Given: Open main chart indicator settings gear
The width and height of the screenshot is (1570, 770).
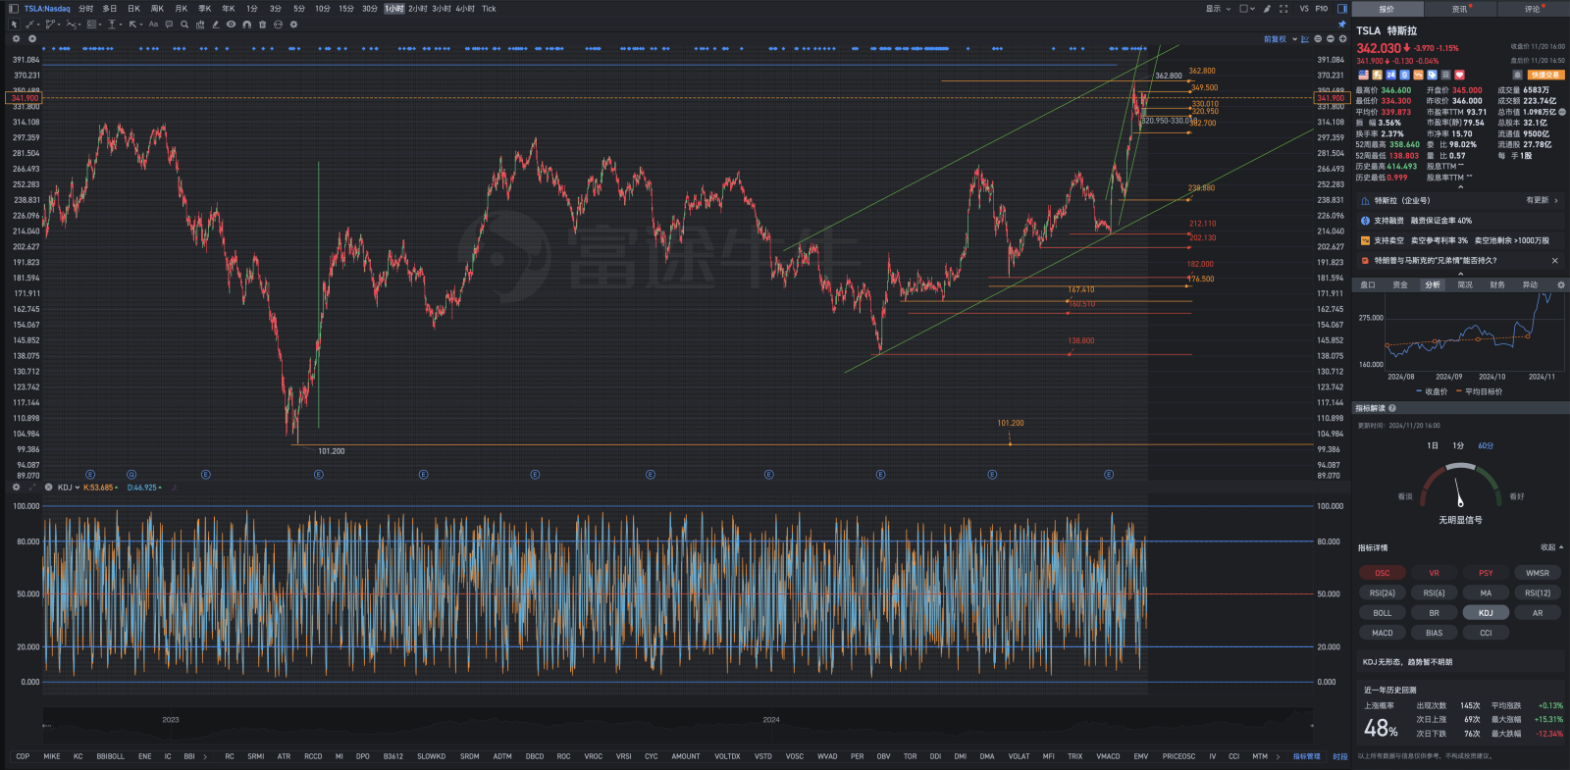Looking at the screenshot, I should (16, 39).
